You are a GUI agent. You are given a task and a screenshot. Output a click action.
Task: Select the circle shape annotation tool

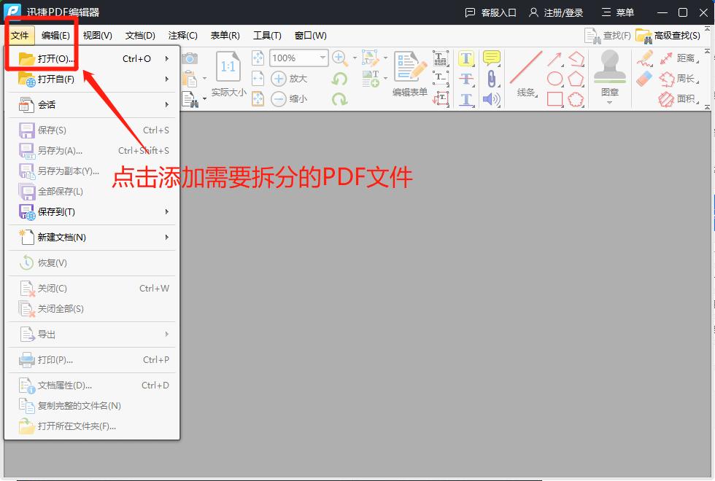[x=554, y=77]
